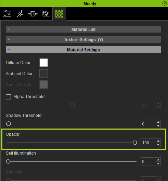Open the sliders Modify tab icon
This screenshot has width=168, height=181.
tap(7, 14)
